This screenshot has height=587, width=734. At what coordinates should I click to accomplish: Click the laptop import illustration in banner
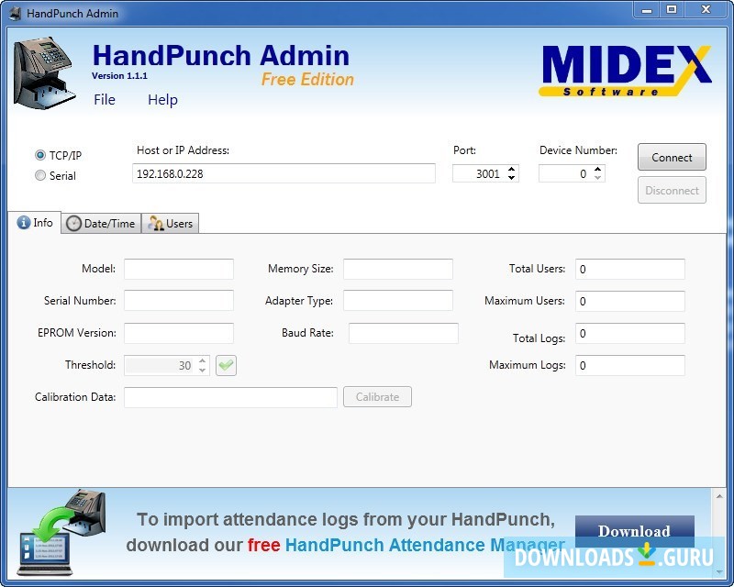click(61, 532)
